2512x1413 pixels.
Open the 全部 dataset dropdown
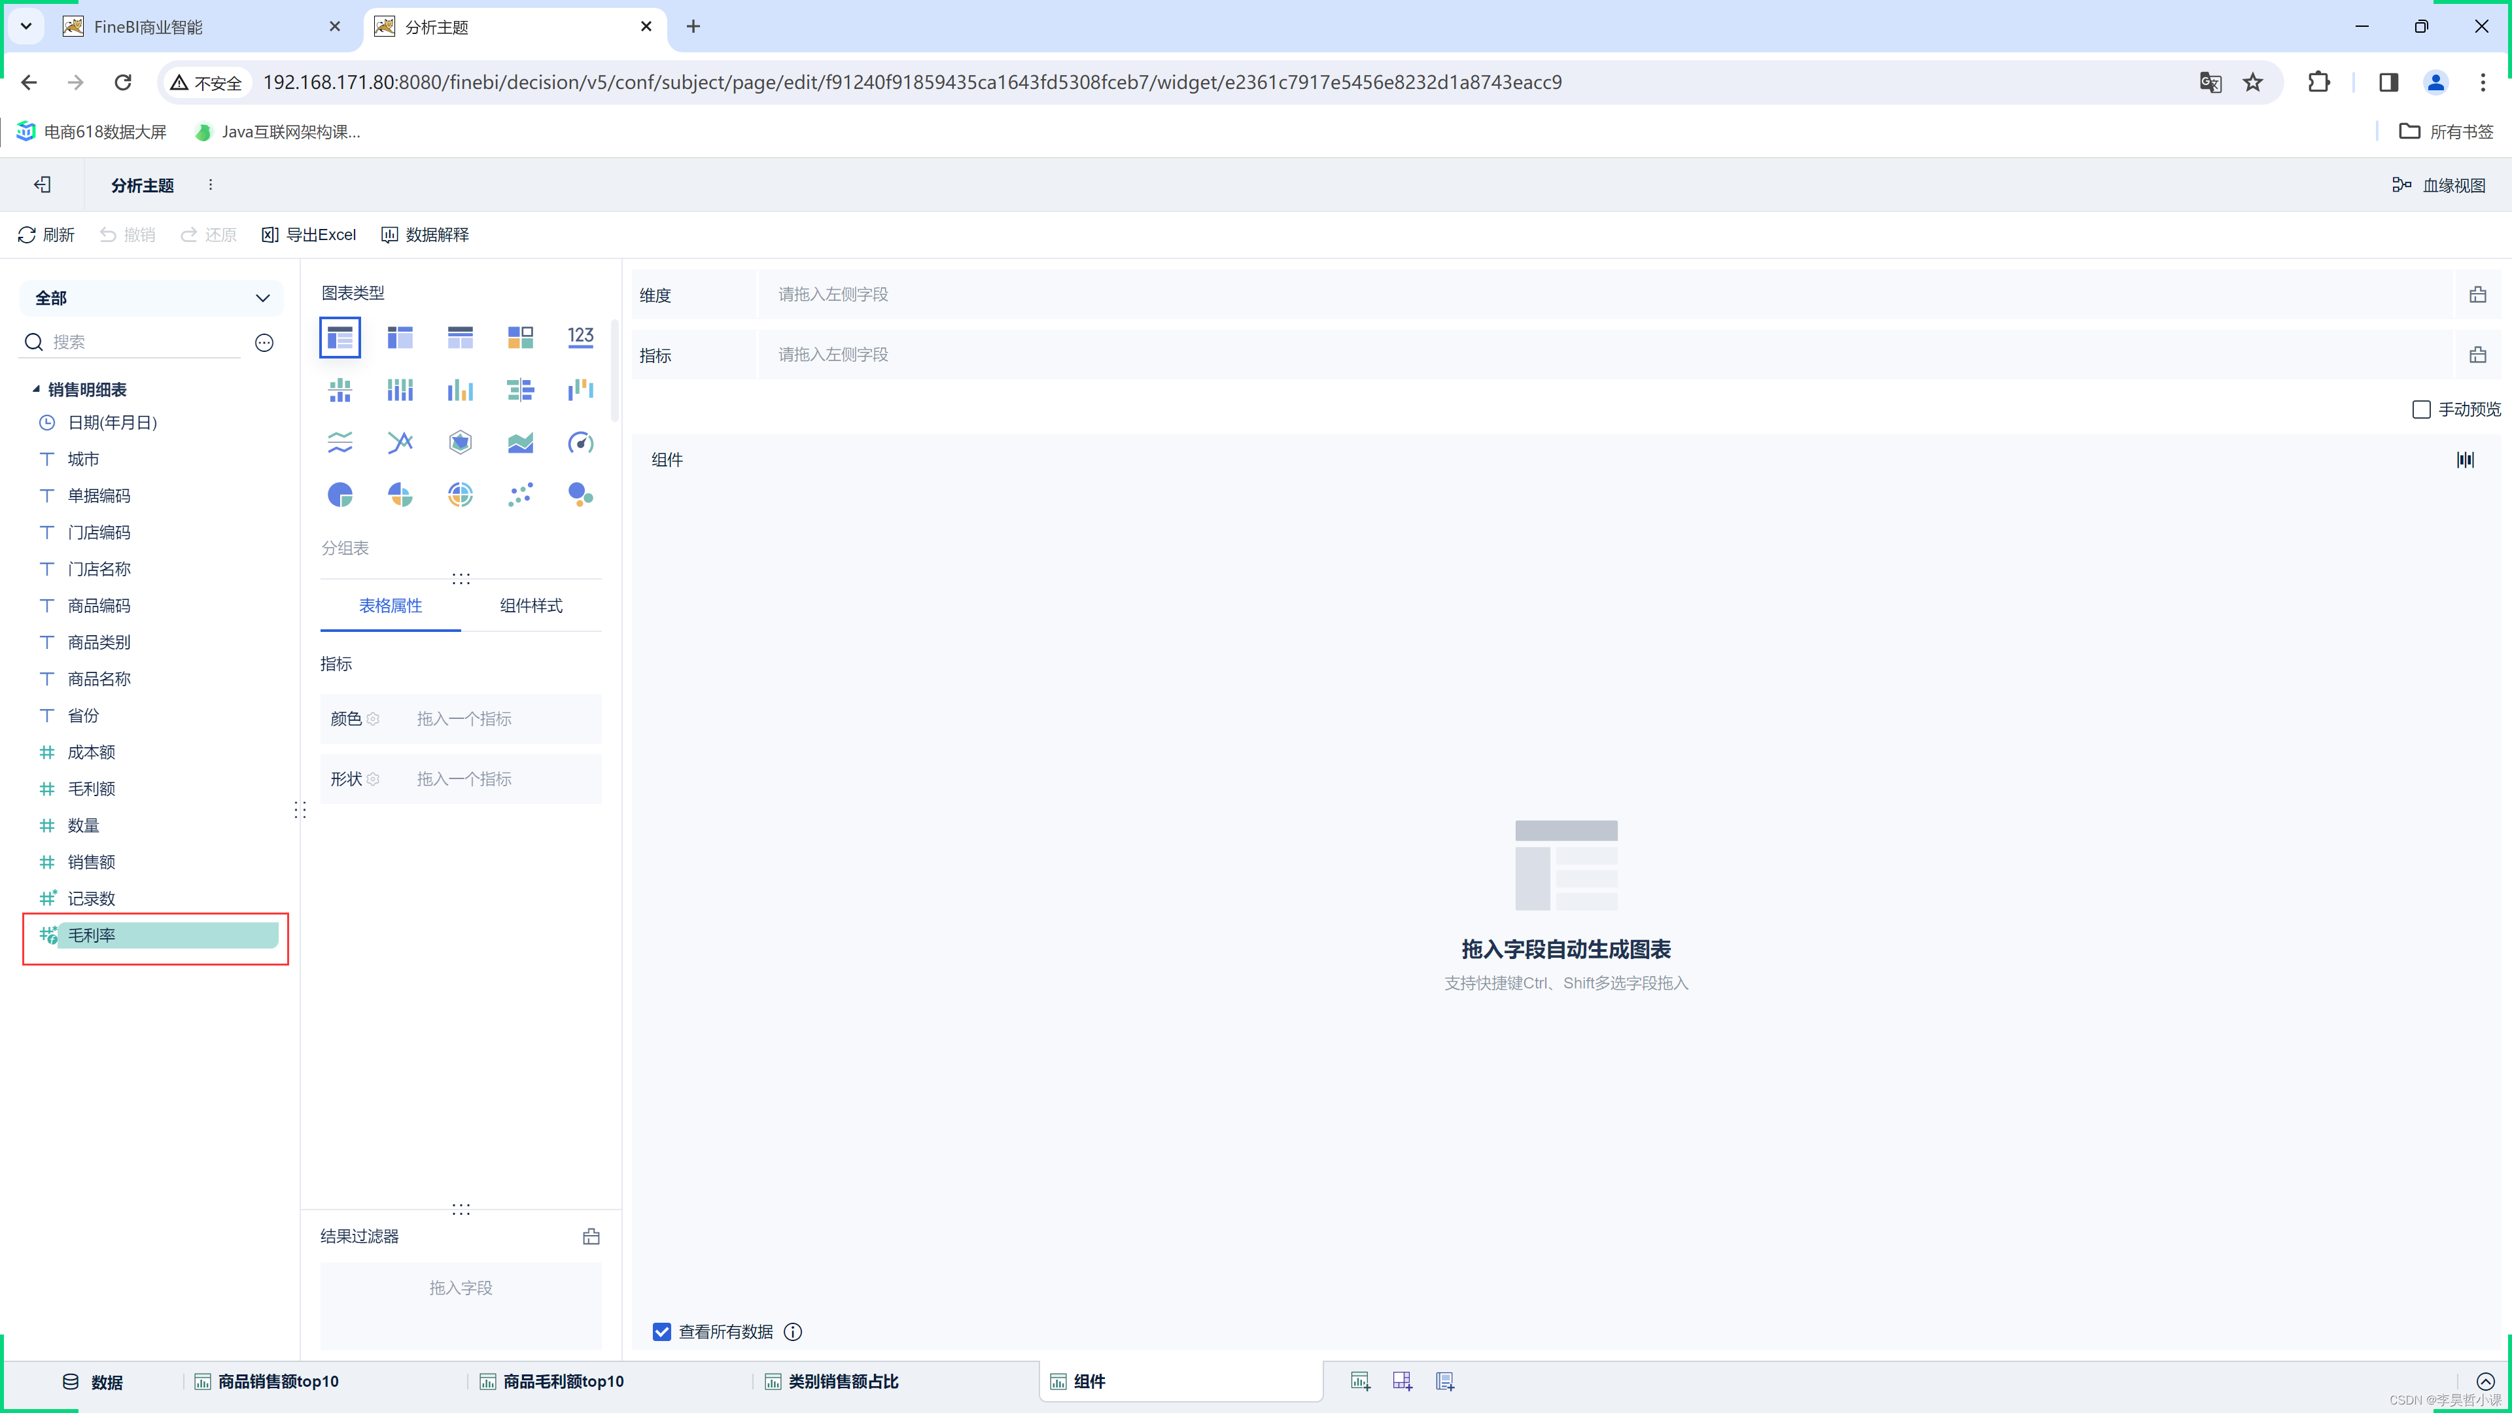(x=151, y=298)
